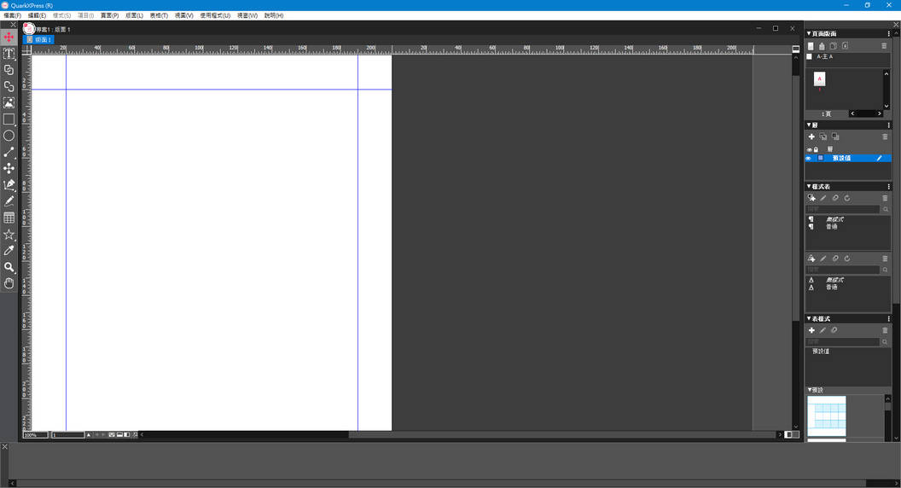Collapse the 樣式表 panel

[809, 187]
